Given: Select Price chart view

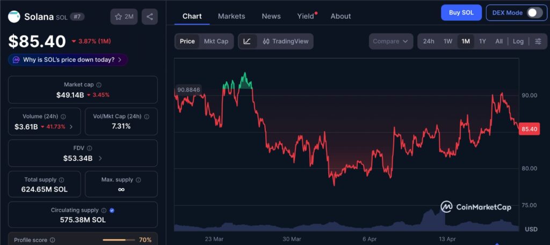Looking at the screenshot, I should tap(187, 41).
